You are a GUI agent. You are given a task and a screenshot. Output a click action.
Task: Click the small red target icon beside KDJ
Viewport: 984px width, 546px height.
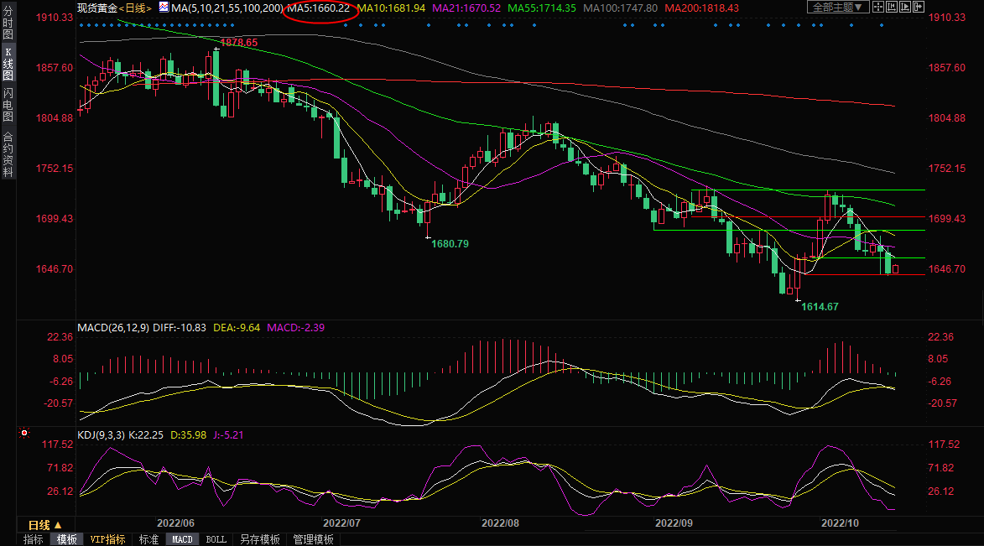[23, 434]
